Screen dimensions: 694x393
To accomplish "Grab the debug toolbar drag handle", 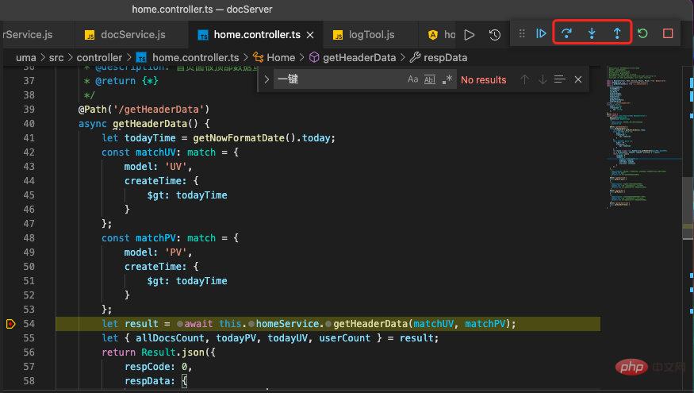I will 522,34.
